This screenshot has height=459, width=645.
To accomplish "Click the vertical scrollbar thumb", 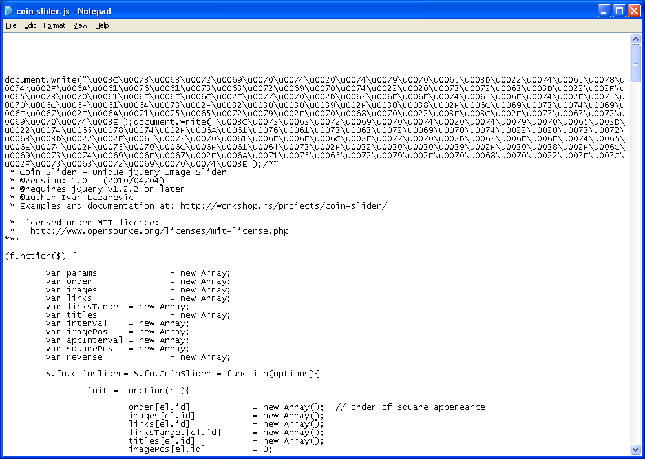I will 635,65.
